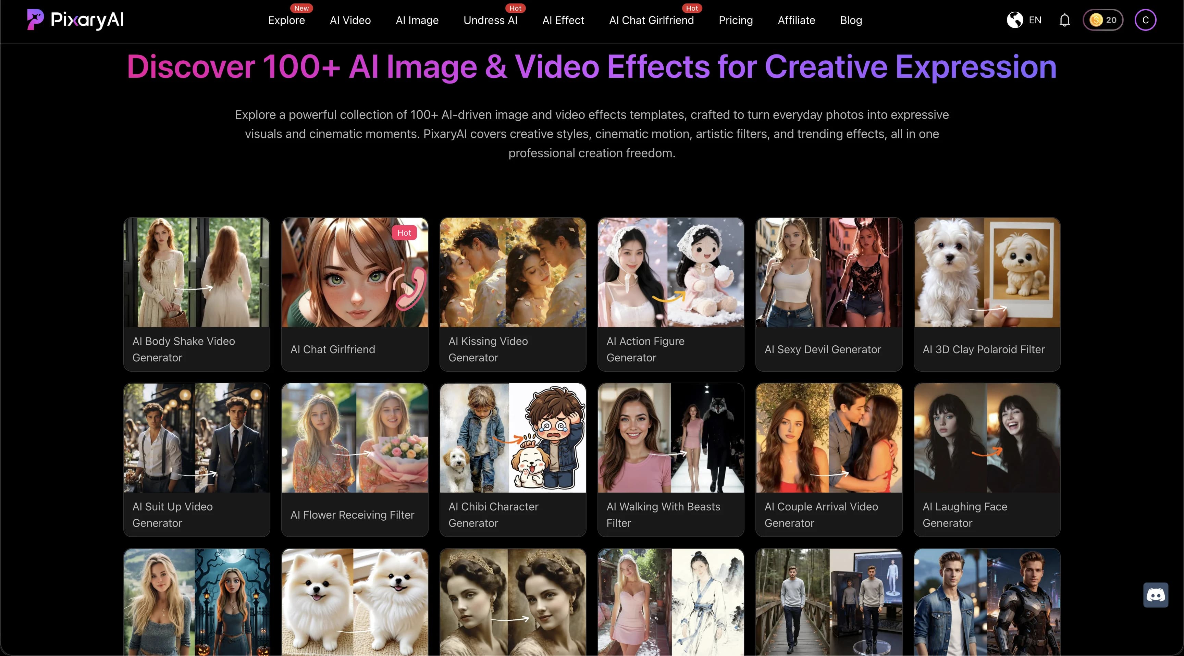
Task: Open AI Suit Up Video Generator thumbnail
Action: (197, 438)
